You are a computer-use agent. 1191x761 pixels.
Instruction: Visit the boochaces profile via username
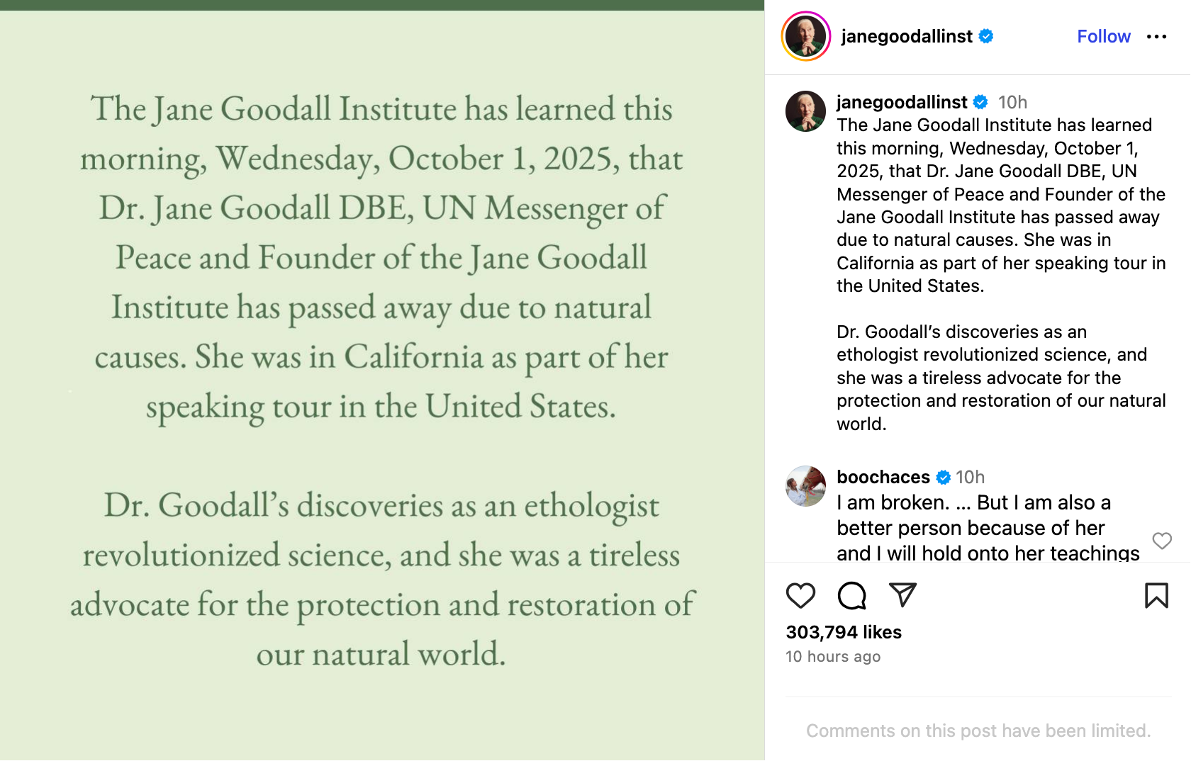(883, 477)
